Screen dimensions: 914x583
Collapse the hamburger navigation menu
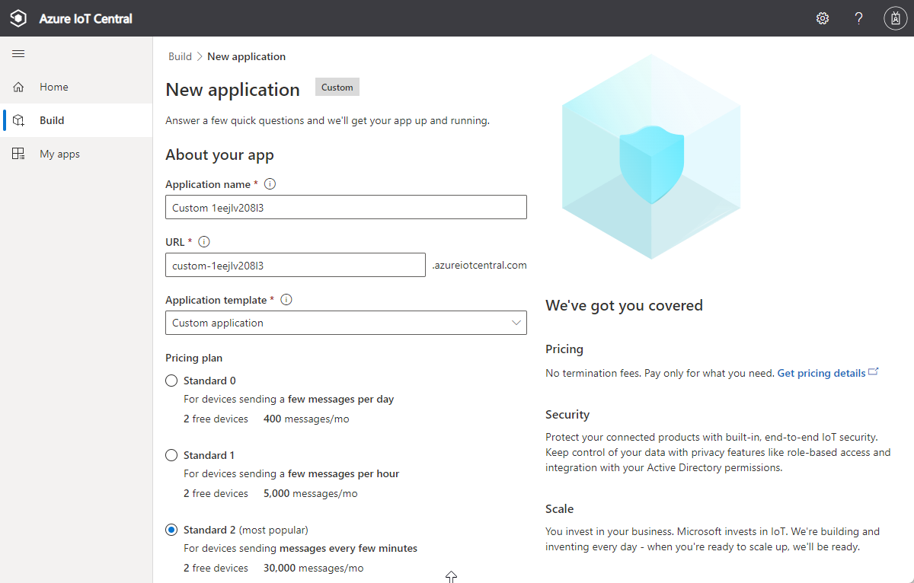click(18, 54)
